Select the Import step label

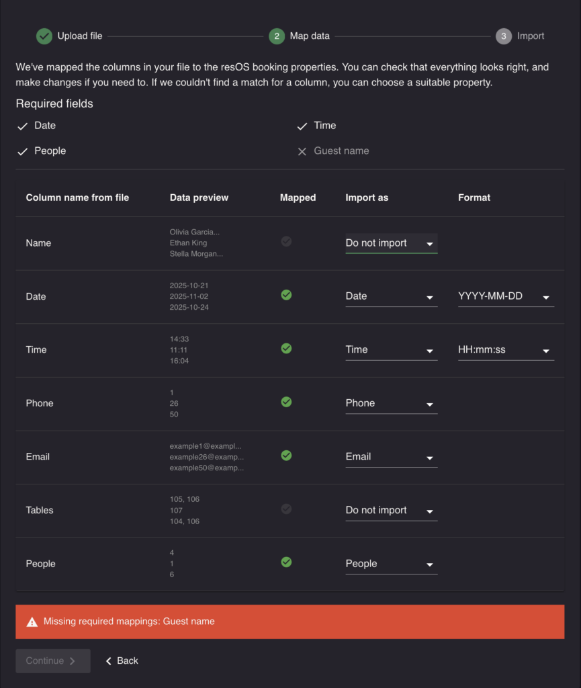click(x=531, y=36)
